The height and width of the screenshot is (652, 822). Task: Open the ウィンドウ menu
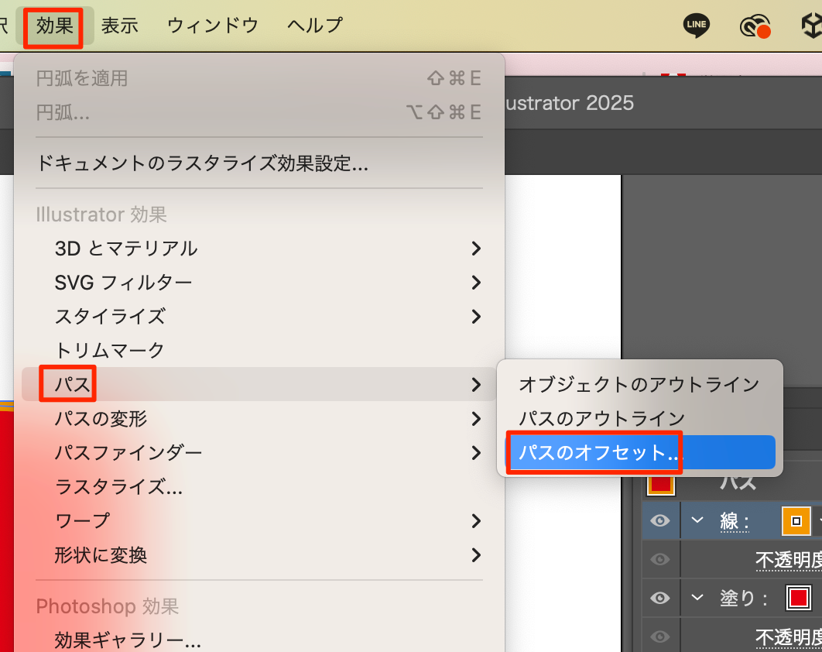[213, 26]
